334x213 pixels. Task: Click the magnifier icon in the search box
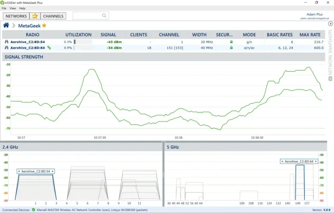[104, 15]
